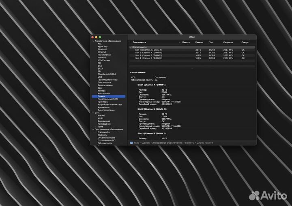
Task: Select Wi-Fi under Сеть
Action: coord(100,118)
